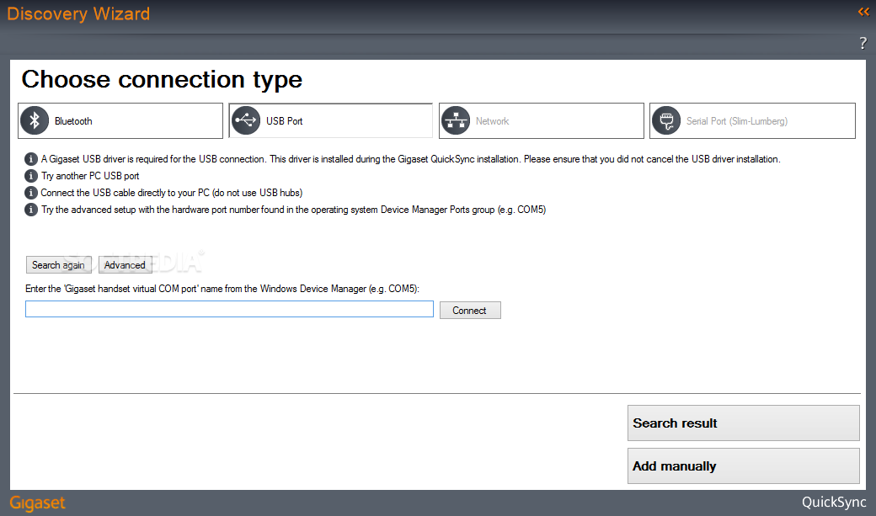
Task: Click the Serial Port plug icon
Action: tap(666, 120)
